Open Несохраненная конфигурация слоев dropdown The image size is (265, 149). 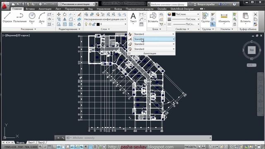[x=105, y=19]
